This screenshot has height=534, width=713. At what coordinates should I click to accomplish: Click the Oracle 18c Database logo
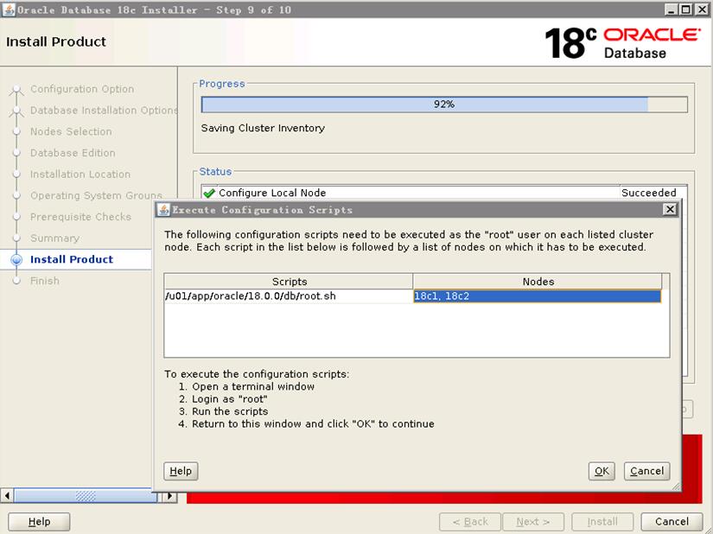(x=622, y=43)
